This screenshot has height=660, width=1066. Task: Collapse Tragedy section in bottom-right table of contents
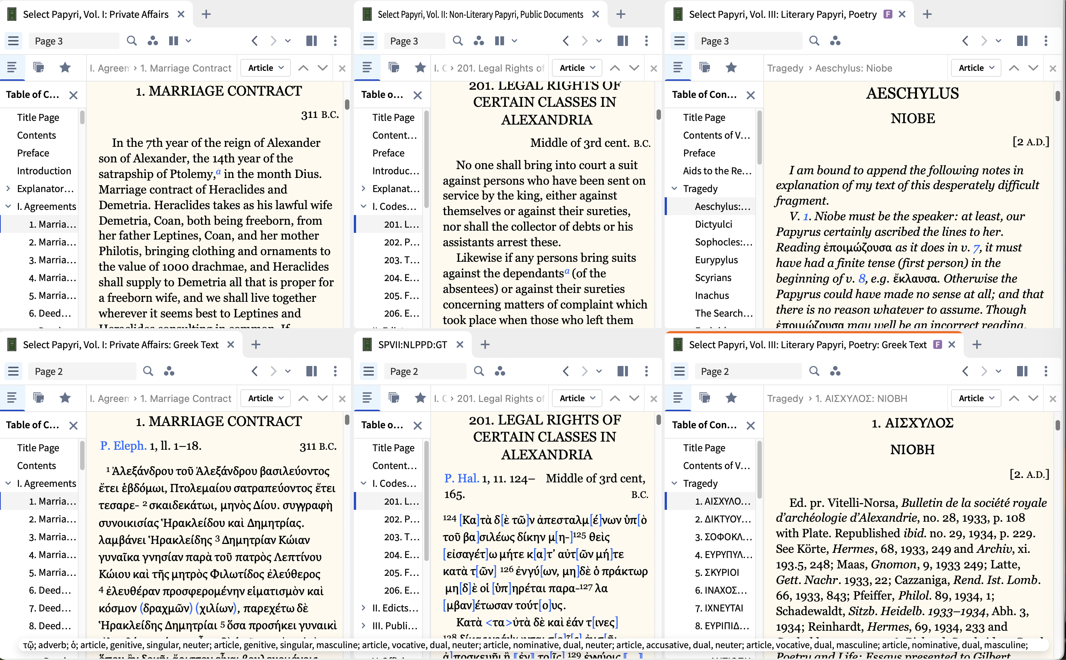[x=674, y=483]
